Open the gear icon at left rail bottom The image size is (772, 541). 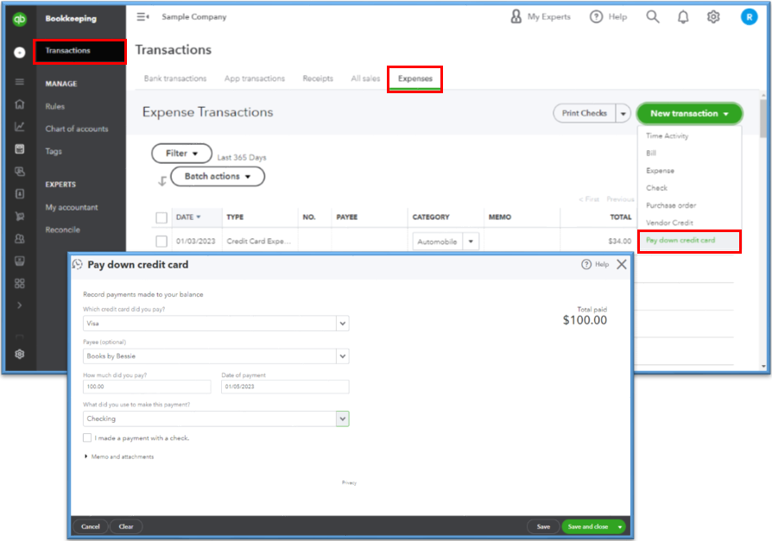[x=19, y=354]
